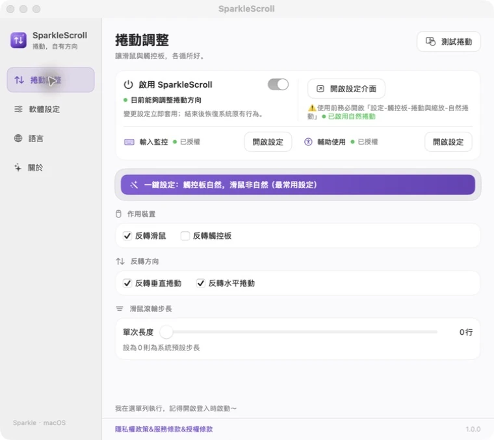This screenshot has width=494, height=440.
Task: Click the up-down arrows icon beside 捲動調整
Action: (19, 80)
